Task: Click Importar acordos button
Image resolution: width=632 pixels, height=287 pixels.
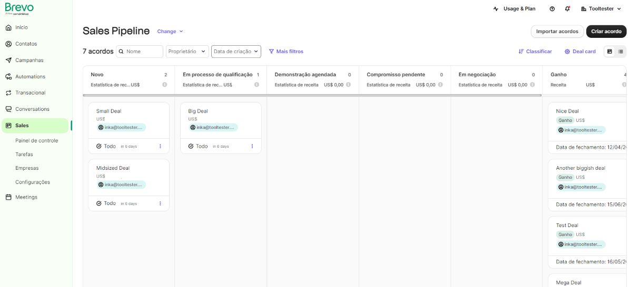Action: click(x=557, y=32)
